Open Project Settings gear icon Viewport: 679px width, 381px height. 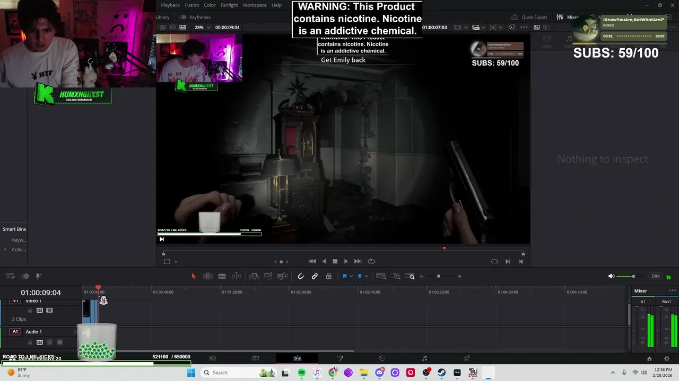667,359
